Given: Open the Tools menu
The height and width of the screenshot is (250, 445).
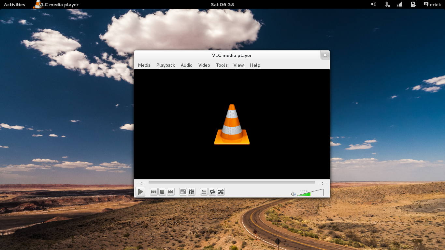Looking at the screenshot, I should (x=222, y=65).
